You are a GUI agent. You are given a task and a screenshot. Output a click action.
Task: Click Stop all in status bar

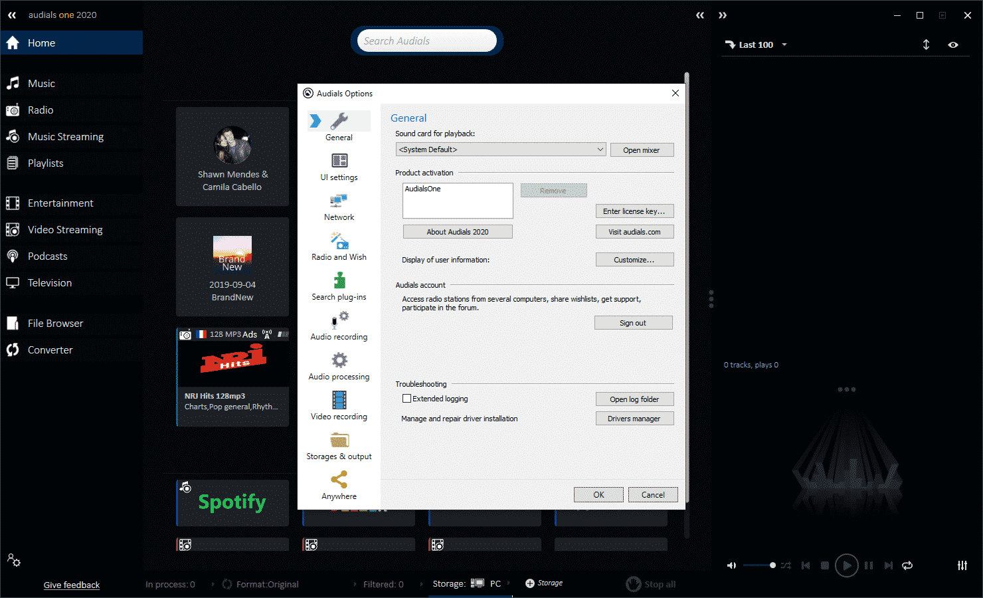pos(651,584)
